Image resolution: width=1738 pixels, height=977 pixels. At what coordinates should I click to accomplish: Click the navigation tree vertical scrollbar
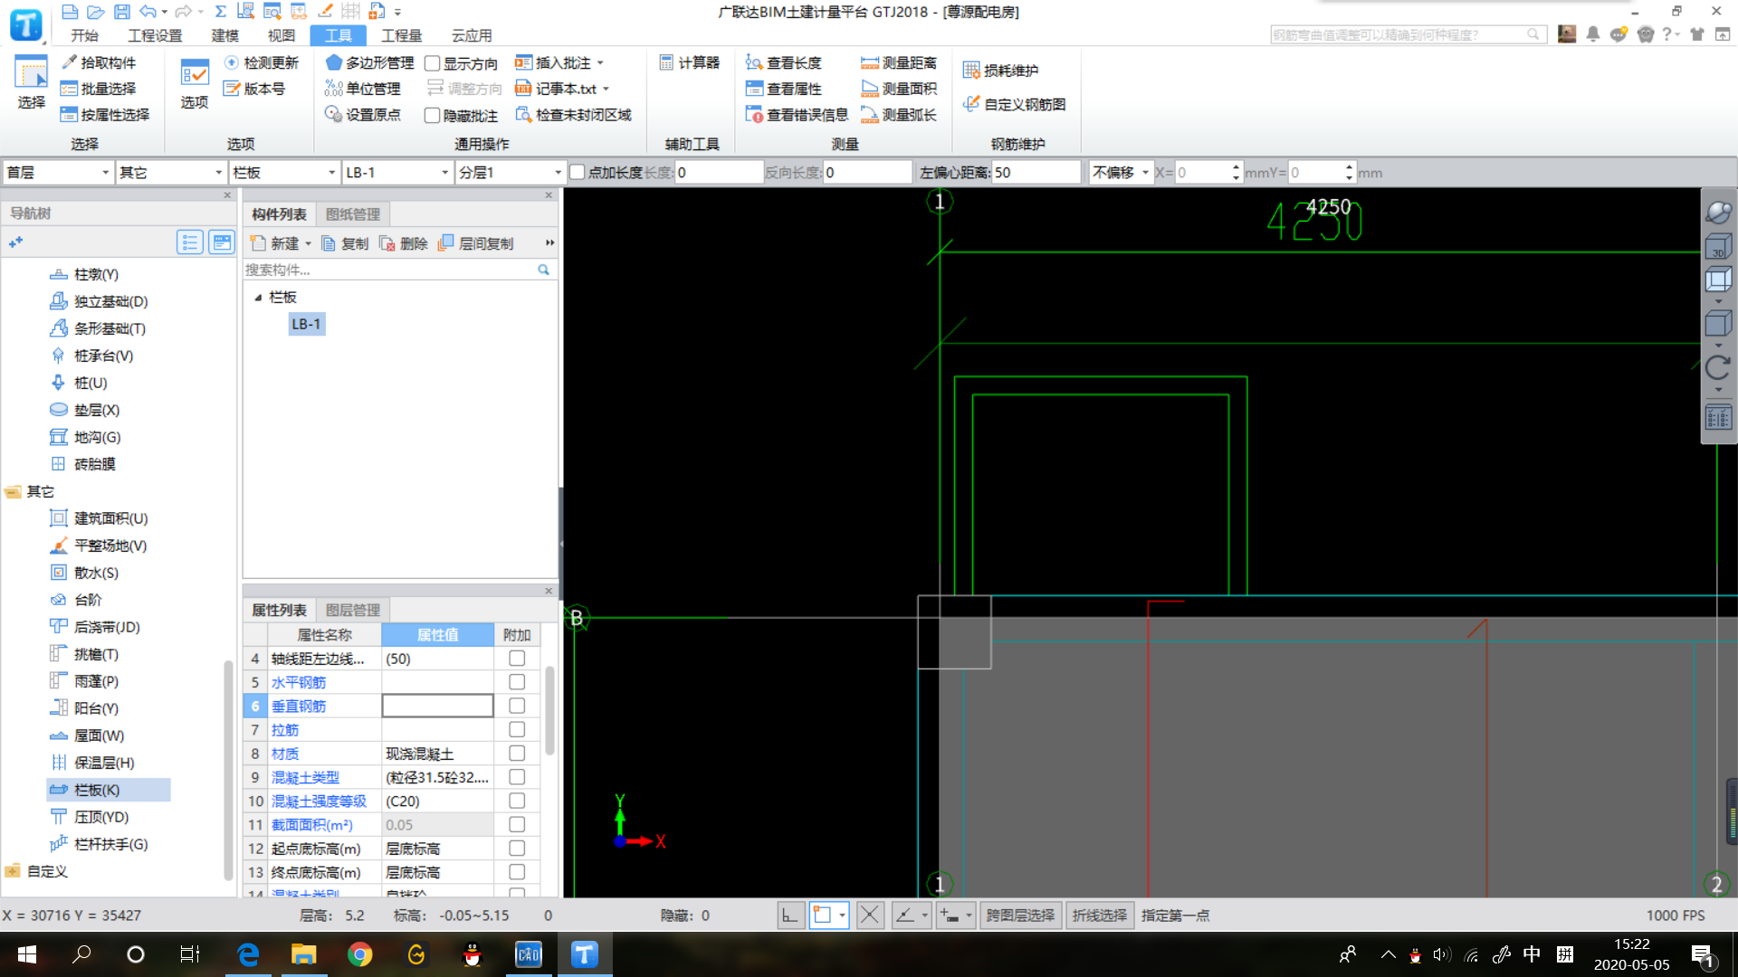[228, 769]
